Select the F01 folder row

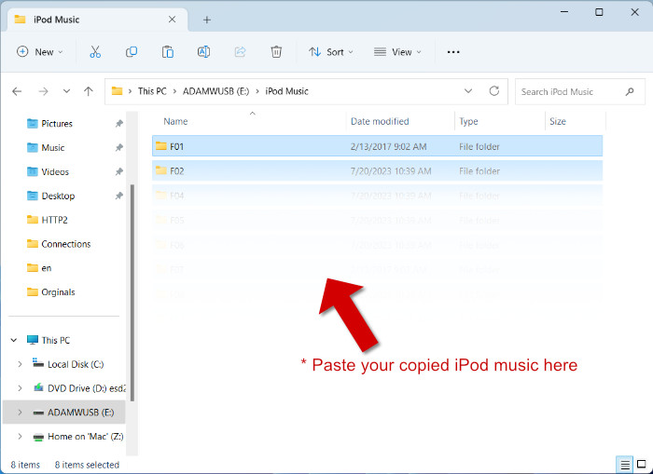(377, 146)
